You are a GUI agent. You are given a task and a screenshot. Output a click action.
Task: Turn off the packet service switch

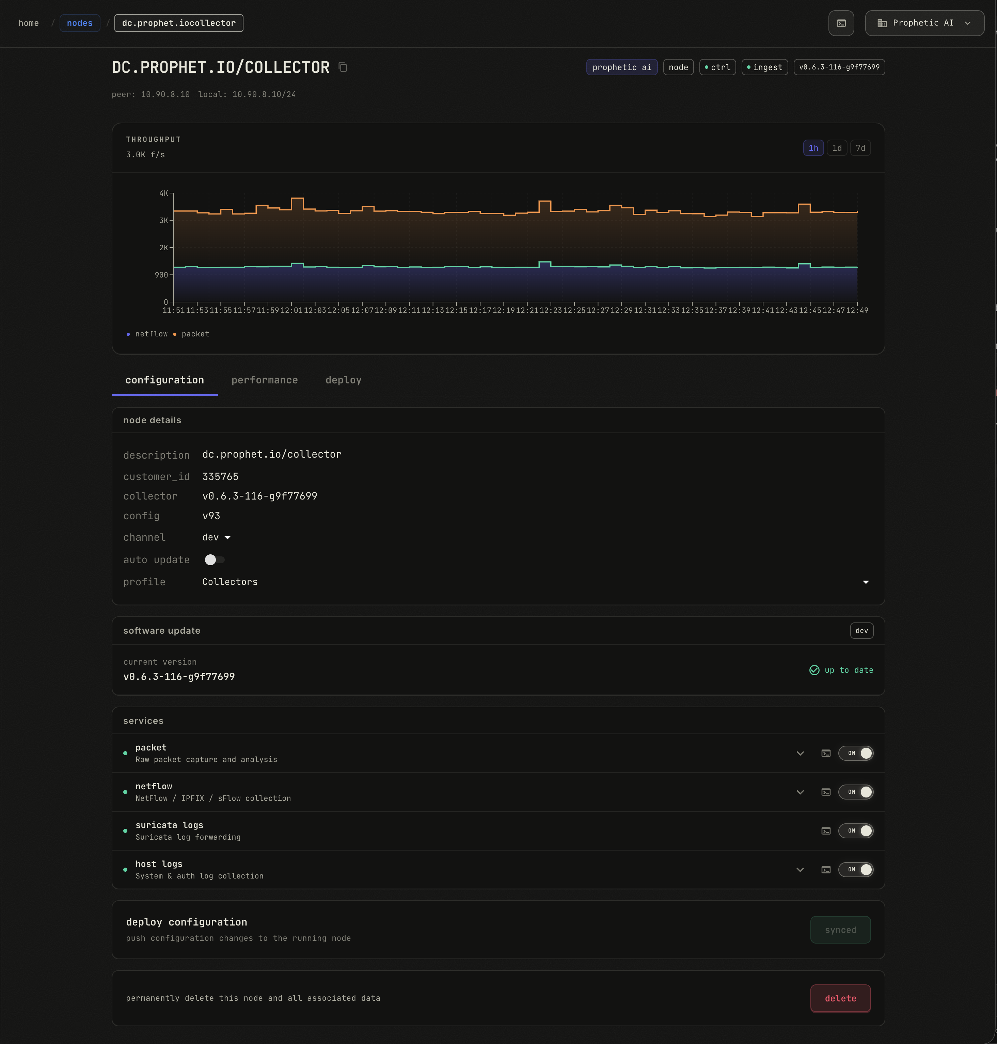tap(856, 753)
